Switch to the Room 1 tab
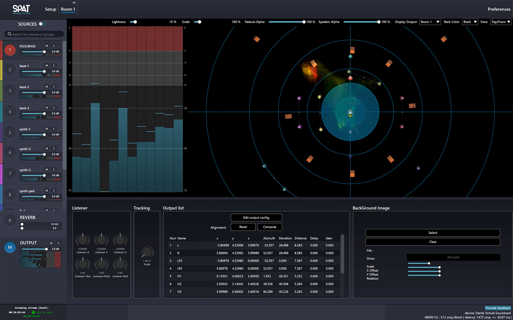 [x=68, y=9]
